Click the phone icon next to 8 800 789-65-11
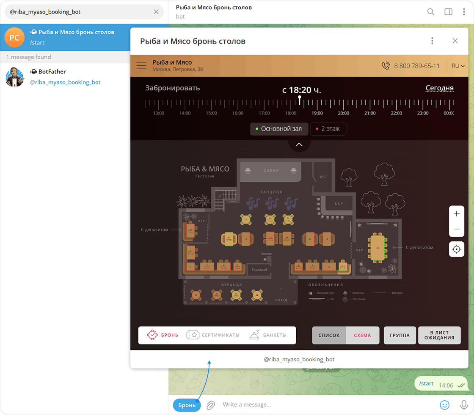 coord(386,66)
